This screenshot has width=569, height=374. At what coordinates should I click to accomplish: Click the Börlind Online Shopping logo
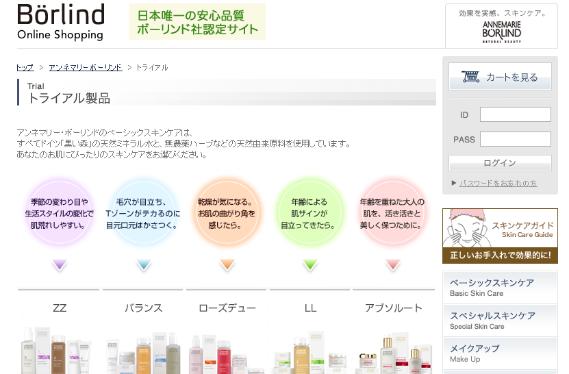tap(61, 22)
